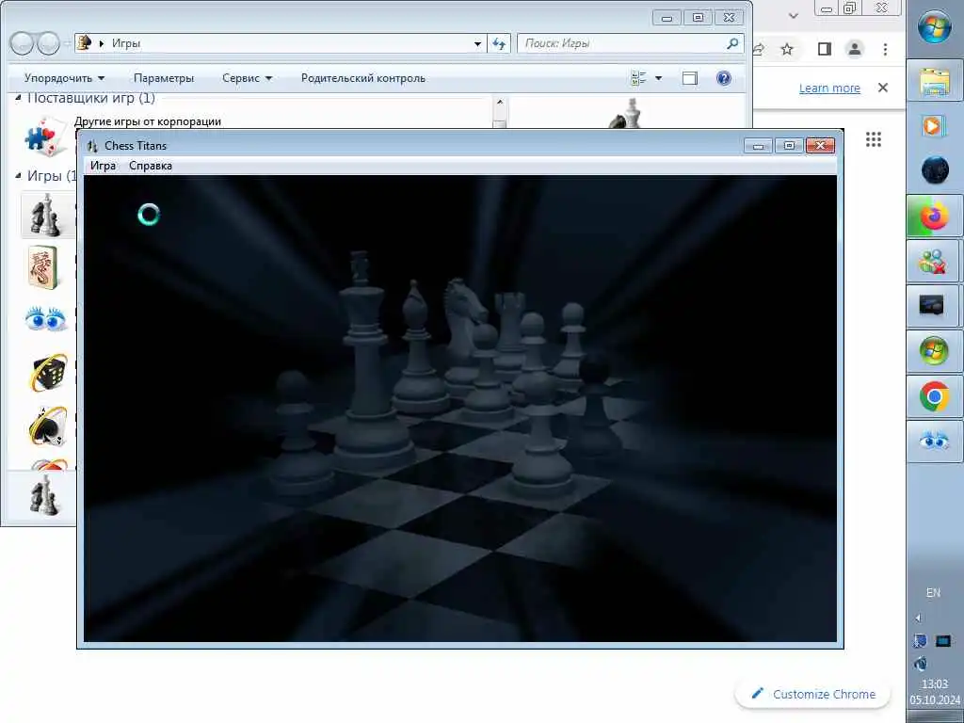This screenshot has width=964, height=723.
Task: Open the Справка menu in Chess Titans
Action: 151,166
